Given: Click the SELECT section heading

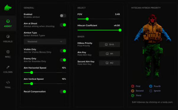Looking at the screenshot, I should pos(81,8).
